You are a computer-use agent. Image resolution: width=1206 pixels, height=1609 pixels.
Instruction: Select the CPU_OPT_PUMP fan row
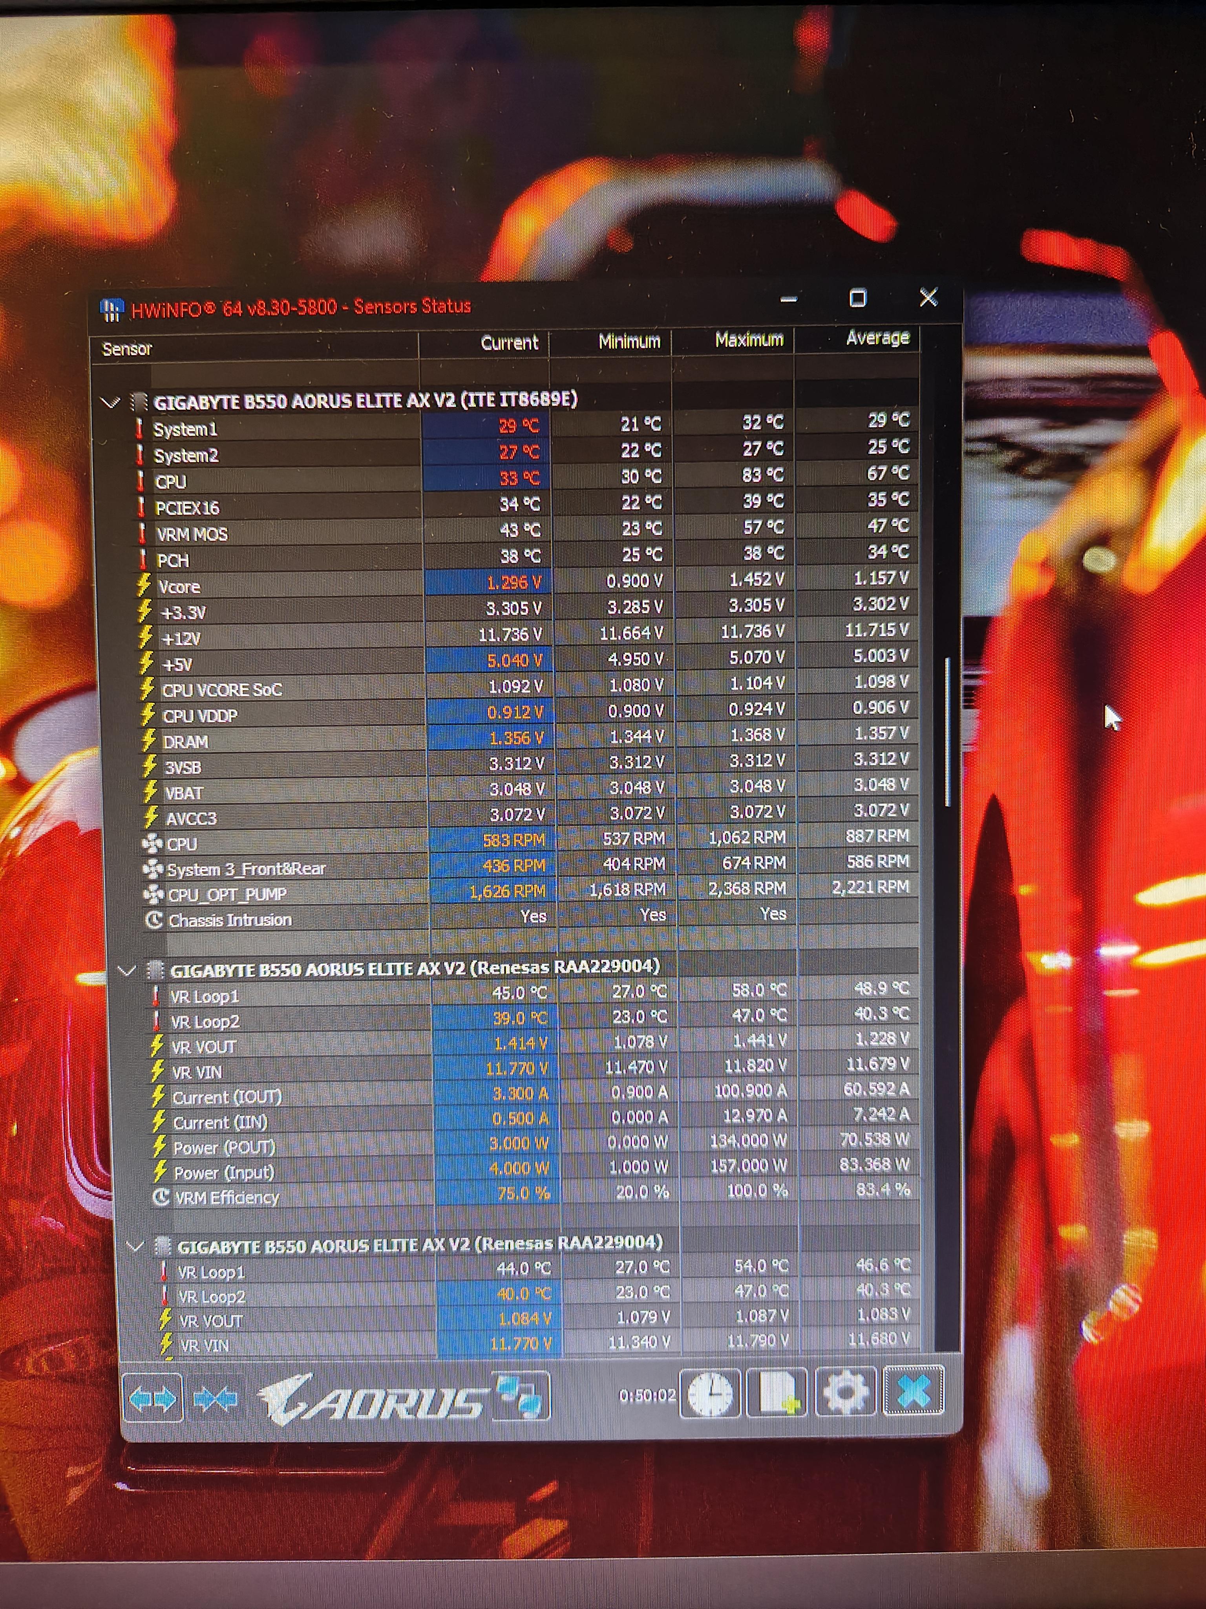point(227,894)
